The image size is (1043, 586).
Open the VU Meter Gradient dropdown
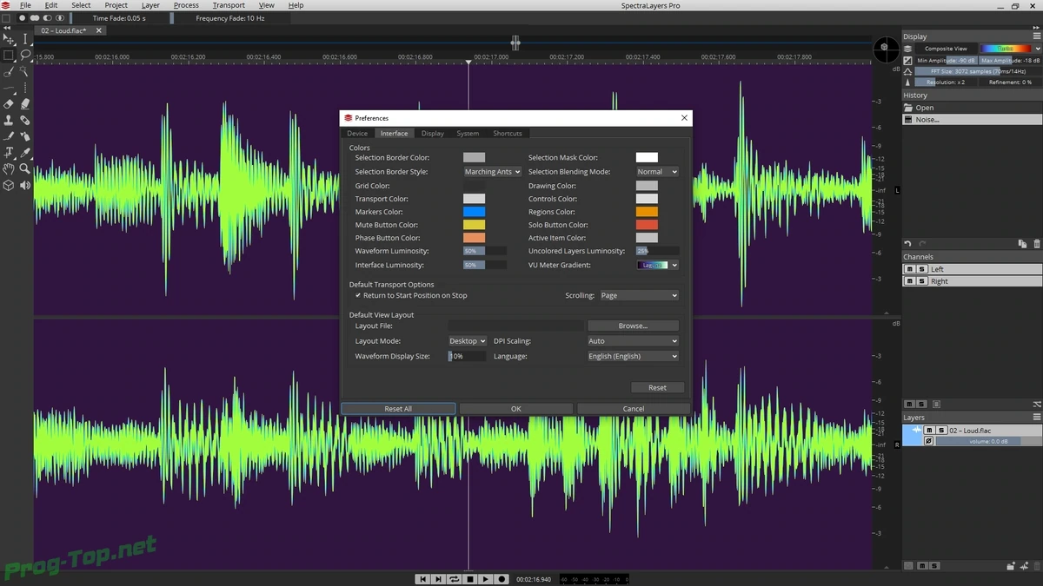tap(657, 265)
